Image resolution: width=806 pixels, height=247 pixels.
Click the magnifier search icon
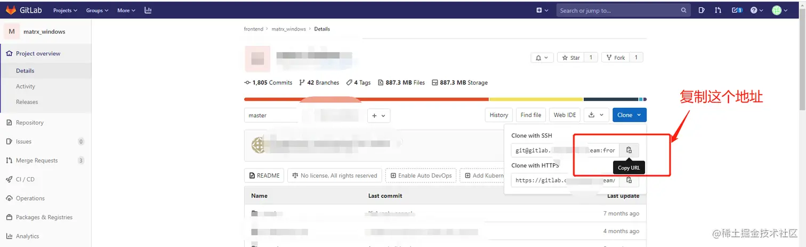pos(684,10)
